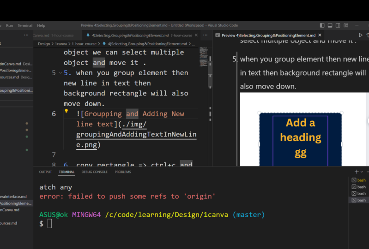Screen dimensions: 369x249
Task: Expand breadcrumb trailing ellipsis symbol
Action: click(193, 44)
